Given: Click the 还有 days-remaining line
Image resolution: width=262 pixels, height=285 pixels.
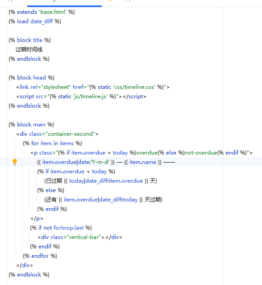Looking at the screenshot, I should tap(103, 200).
